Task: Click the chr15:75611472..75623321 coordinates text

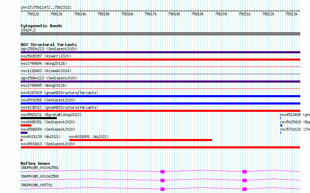Action: (46, 8)
